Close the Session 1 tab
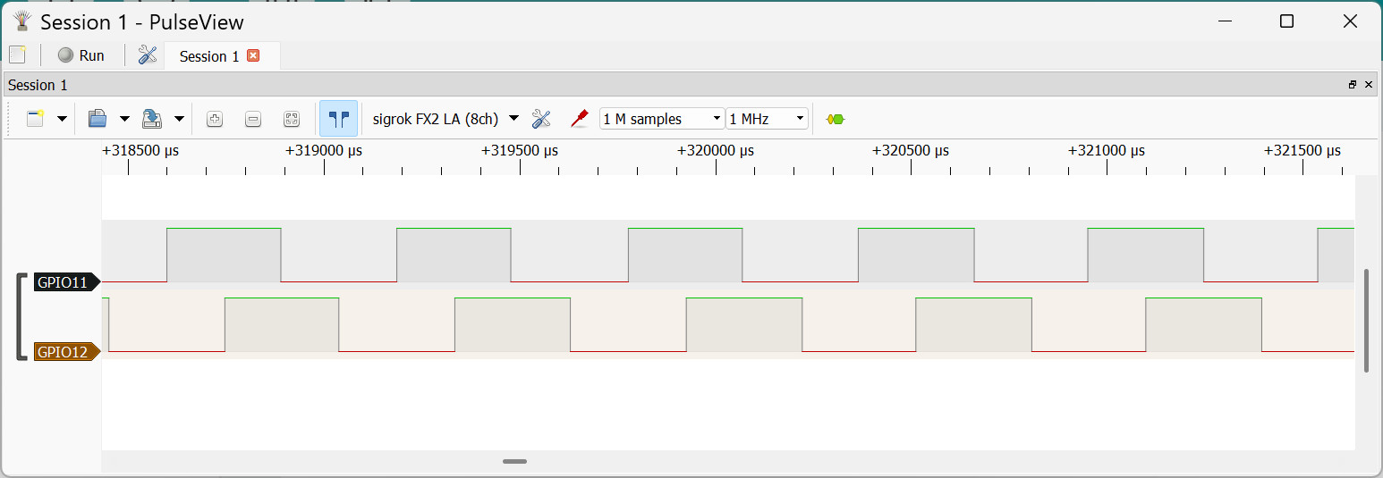The width and height of the screenshot is (1383, 478). coord(253,55)
